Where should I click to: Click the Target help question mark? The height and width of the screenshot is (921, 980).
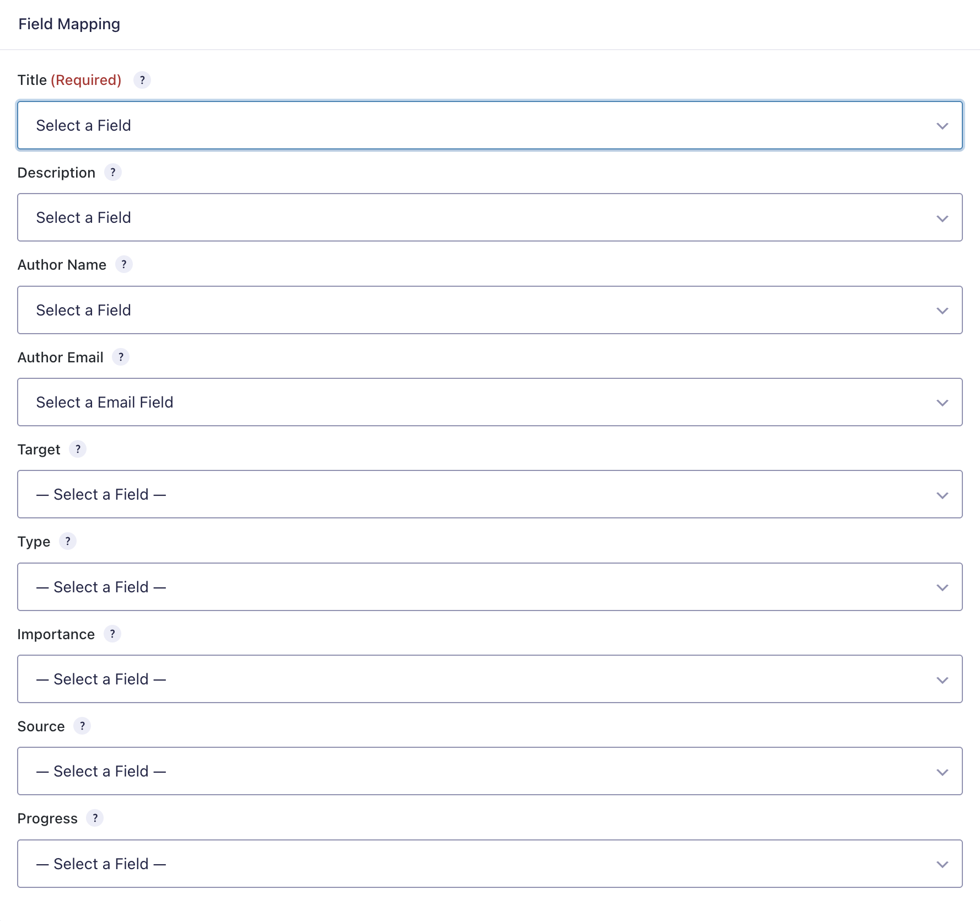(x=78, y=449)
